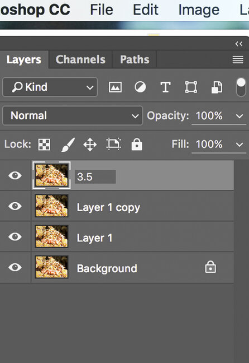Open the Image menu

click(199, 10)
